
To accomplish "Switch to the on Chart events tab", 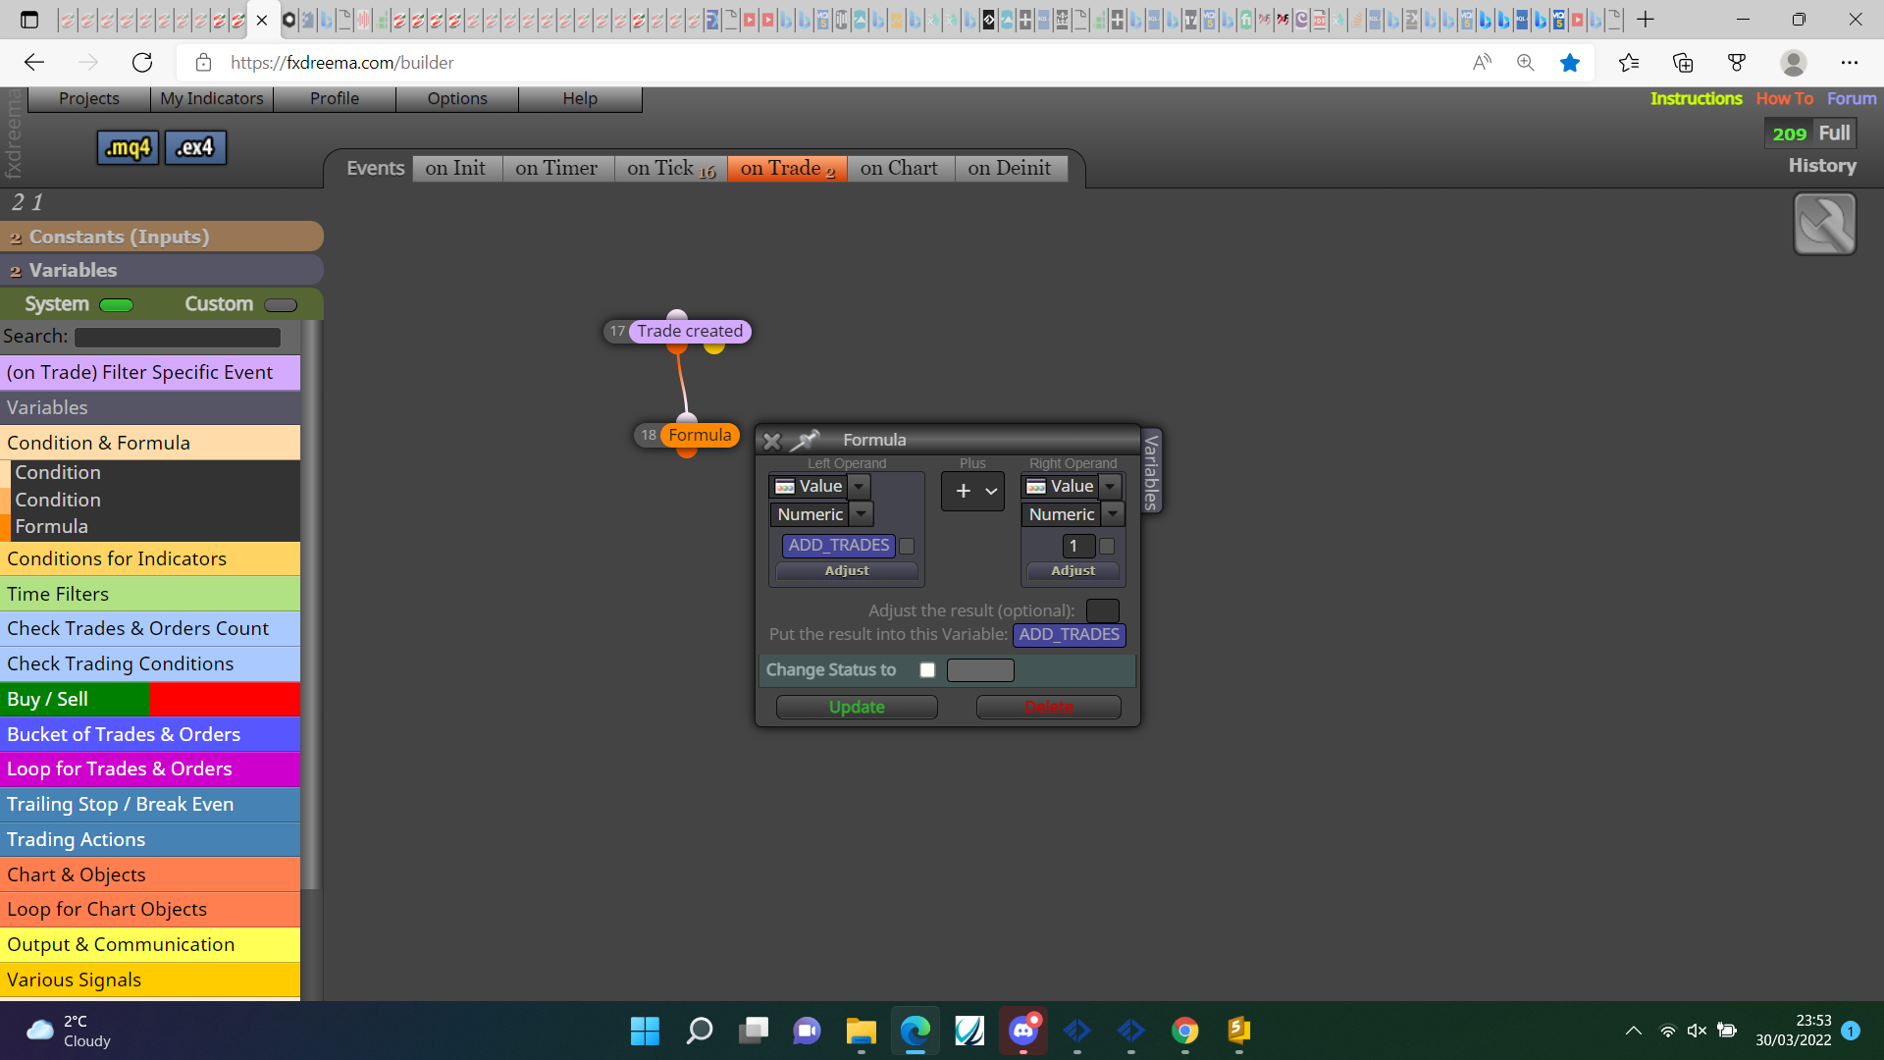I will pyautogui.click(x=900, y=168).
